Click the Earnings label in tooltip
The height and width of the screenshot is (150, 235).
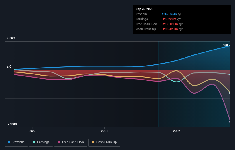pos(142,19)
